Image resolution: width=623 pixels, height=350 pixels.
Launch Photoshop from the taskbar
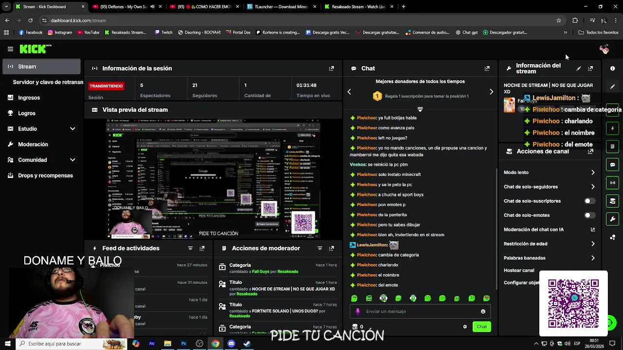click(x=183, y=344)
